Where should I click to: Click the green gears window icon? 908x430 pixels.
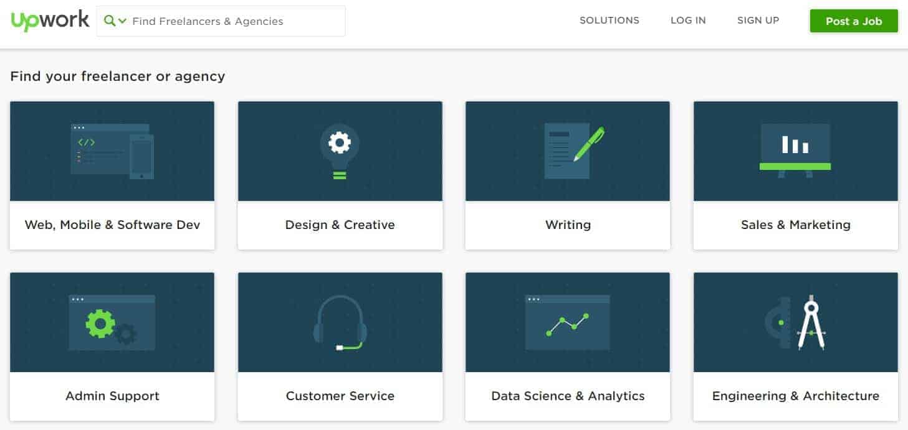click(112, 322)
